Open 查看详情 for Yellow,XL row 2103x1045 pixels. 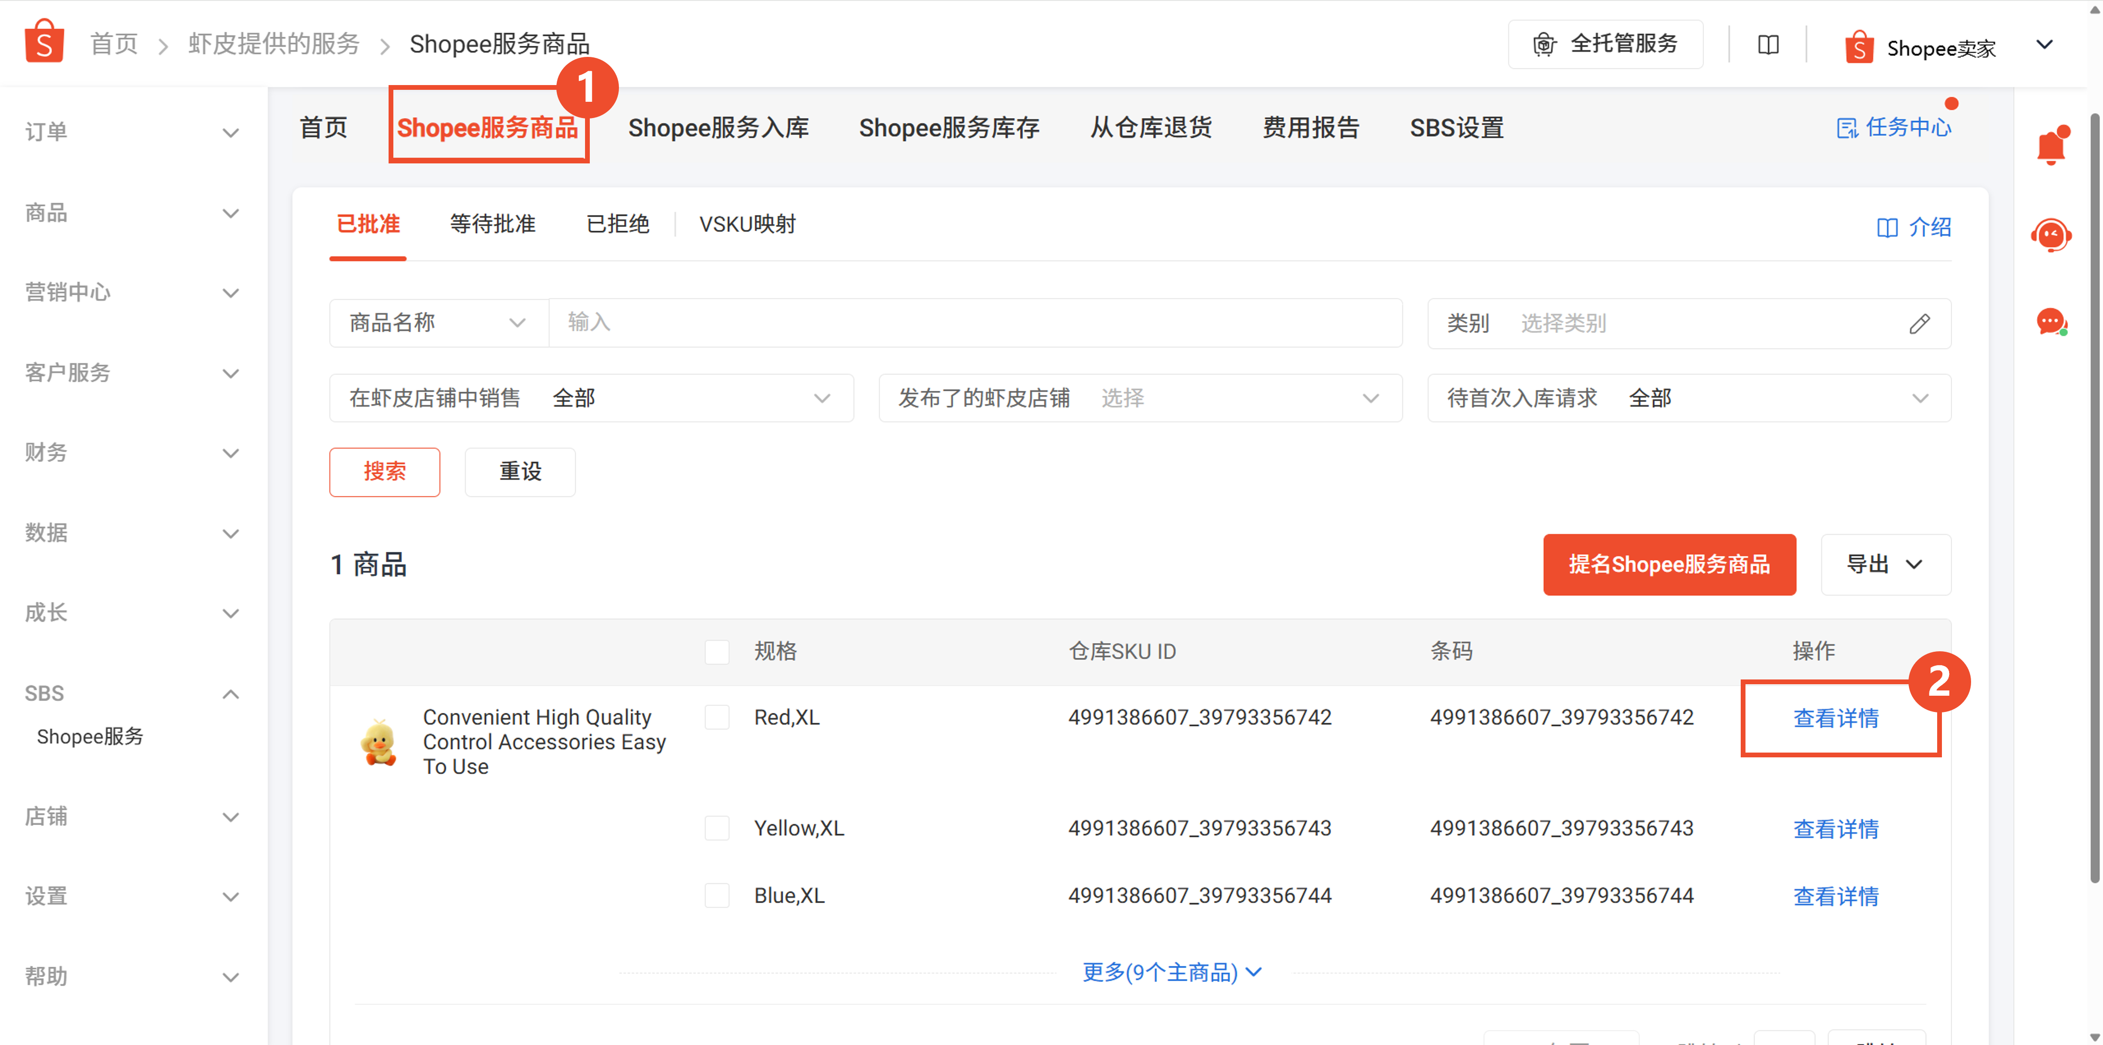tap(1835, 829)
